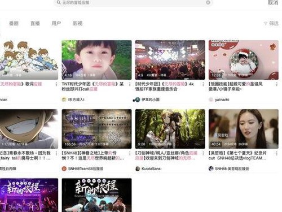This screenshot has height=212, width=282.
Task: Open title 【吴哲晗】《第七个夏天》纪录片
Action: (x=237, y=155)
